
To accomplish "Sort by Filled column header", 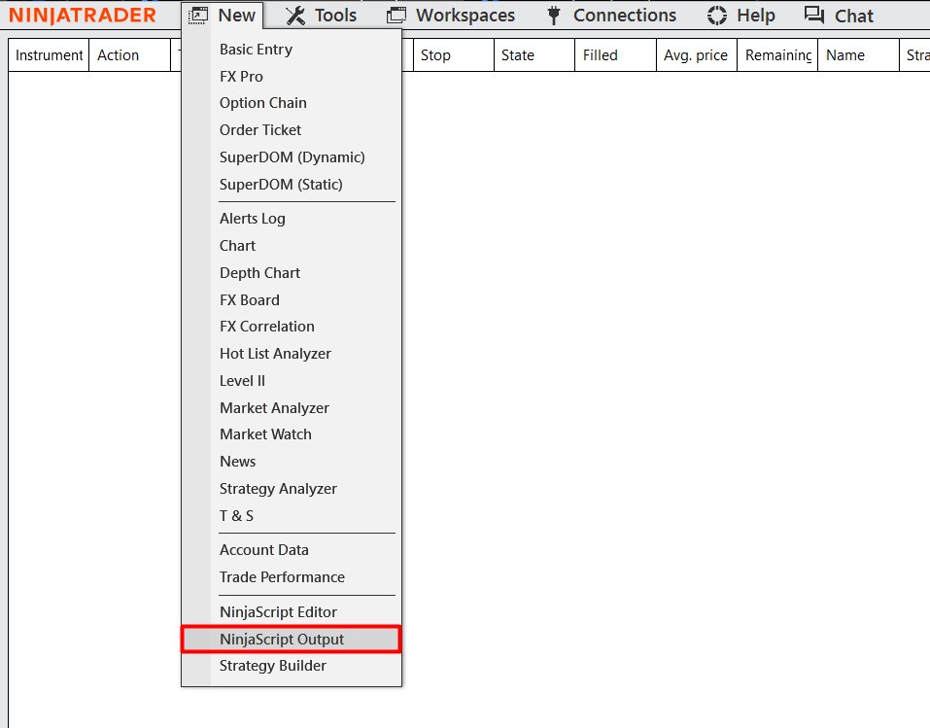I will click(616, 55).
